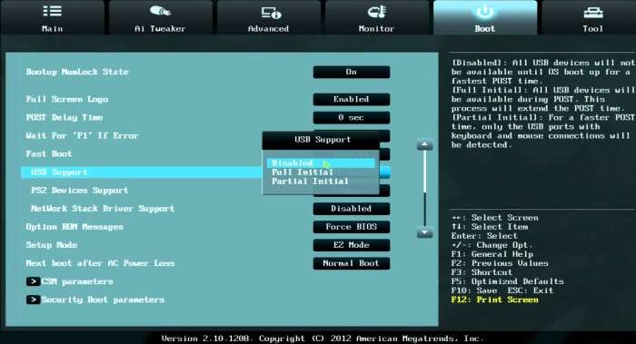Click arrow icon beside CSM parameters
Image resolution: width=636 pixels, height=344 pixels.
(x=33, y=281)
